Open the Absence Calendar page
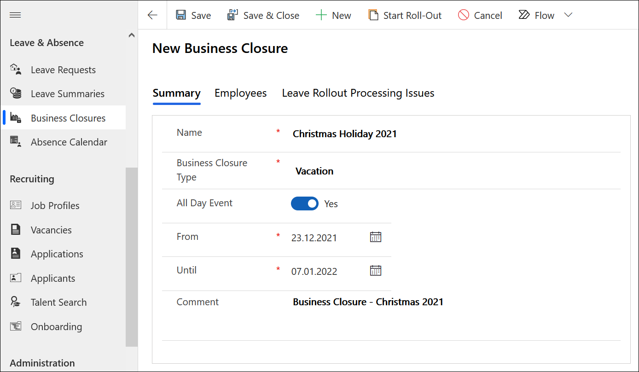Viewport: 639px width, 372px height. click(69, 142)
